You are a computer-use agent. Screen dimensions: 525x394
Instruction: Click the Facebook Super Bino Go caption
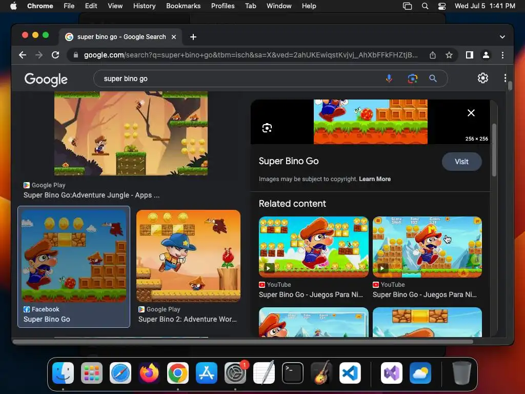pyautogui.click(x=47, y=319)
